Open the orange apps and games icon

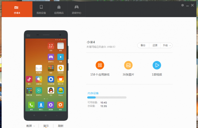[100, 65]
